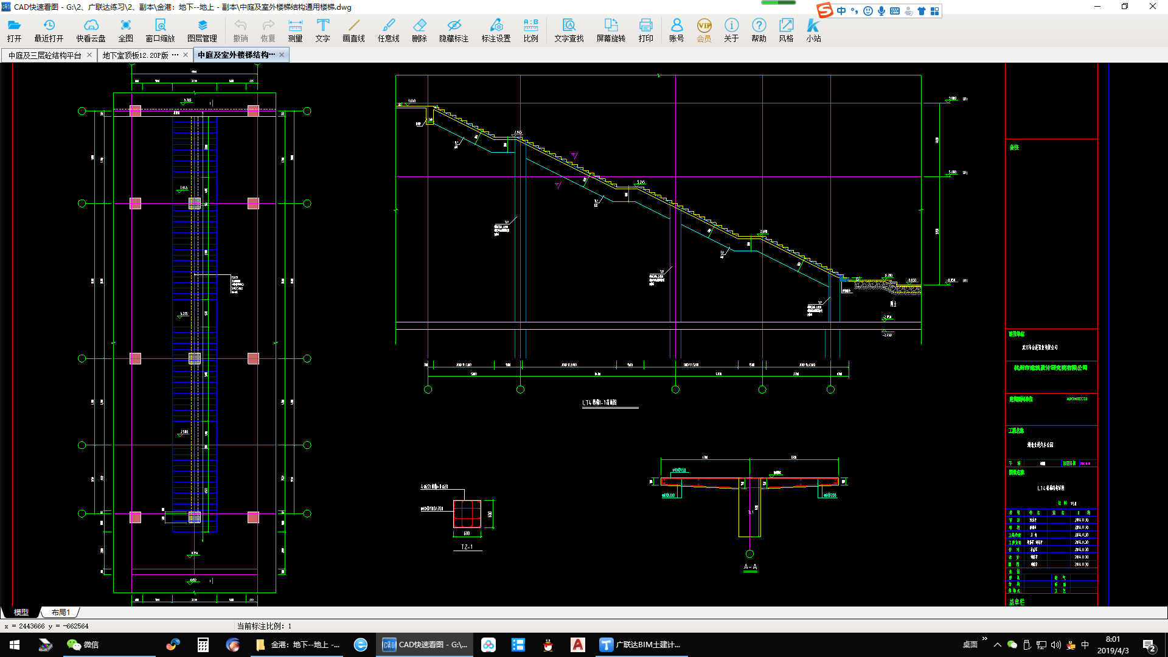Click the LT4 stair section title
The width and height of the screenshot is (1168, 657).
(x=599, y=403)
